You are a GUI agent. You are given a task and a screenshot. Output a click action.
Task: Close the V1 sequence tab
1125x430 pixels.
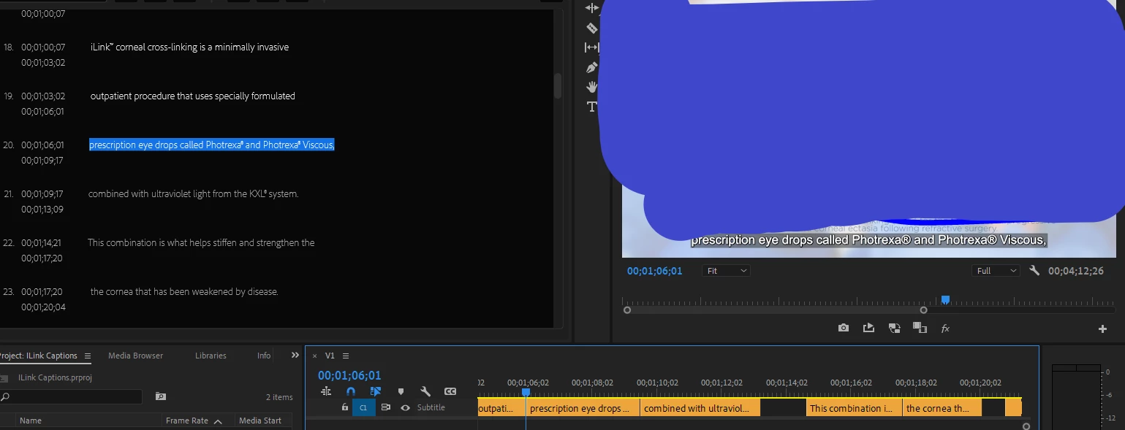[x=315, y=356]
